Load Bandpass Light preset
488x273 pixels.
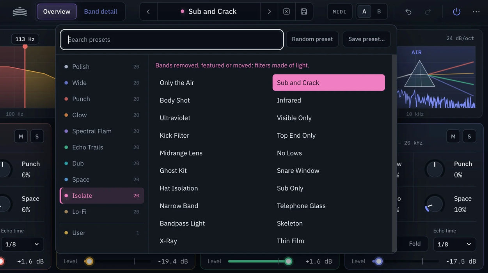pos(211,223)
